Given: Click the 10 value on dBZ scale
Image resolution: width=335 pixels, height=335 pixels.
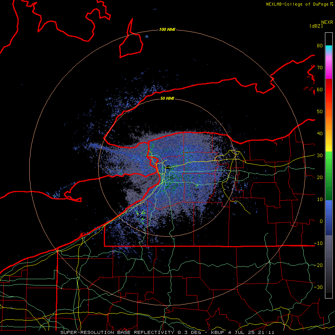Looking at the screenshot, I should click(320, 200).
